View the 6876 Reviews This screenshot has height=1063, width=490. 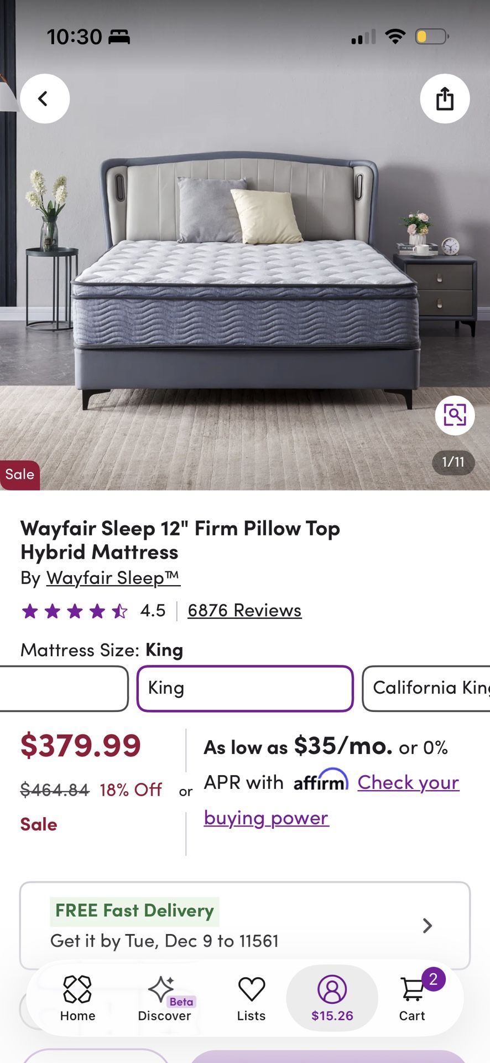pos(244,610)
